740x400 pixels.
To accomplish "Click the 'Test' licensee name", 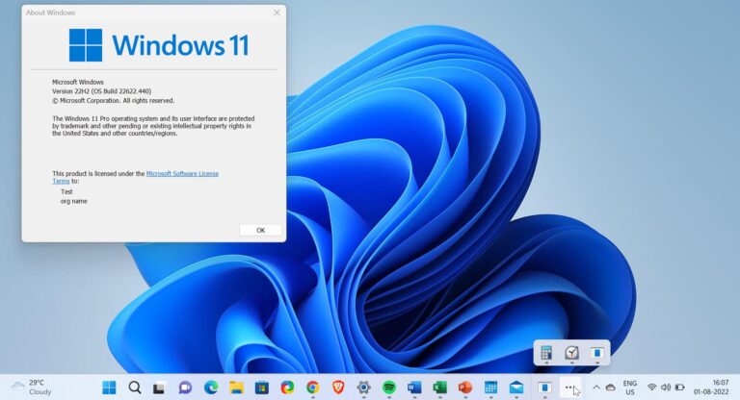I will coord(66,191).
